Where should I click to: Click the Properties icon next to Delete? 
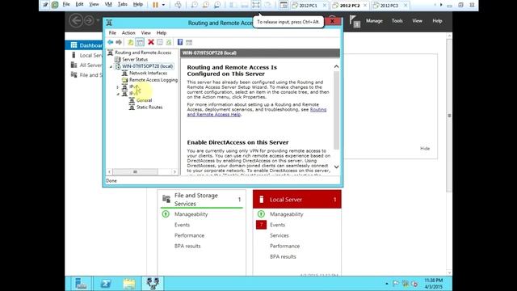point(160,42)
